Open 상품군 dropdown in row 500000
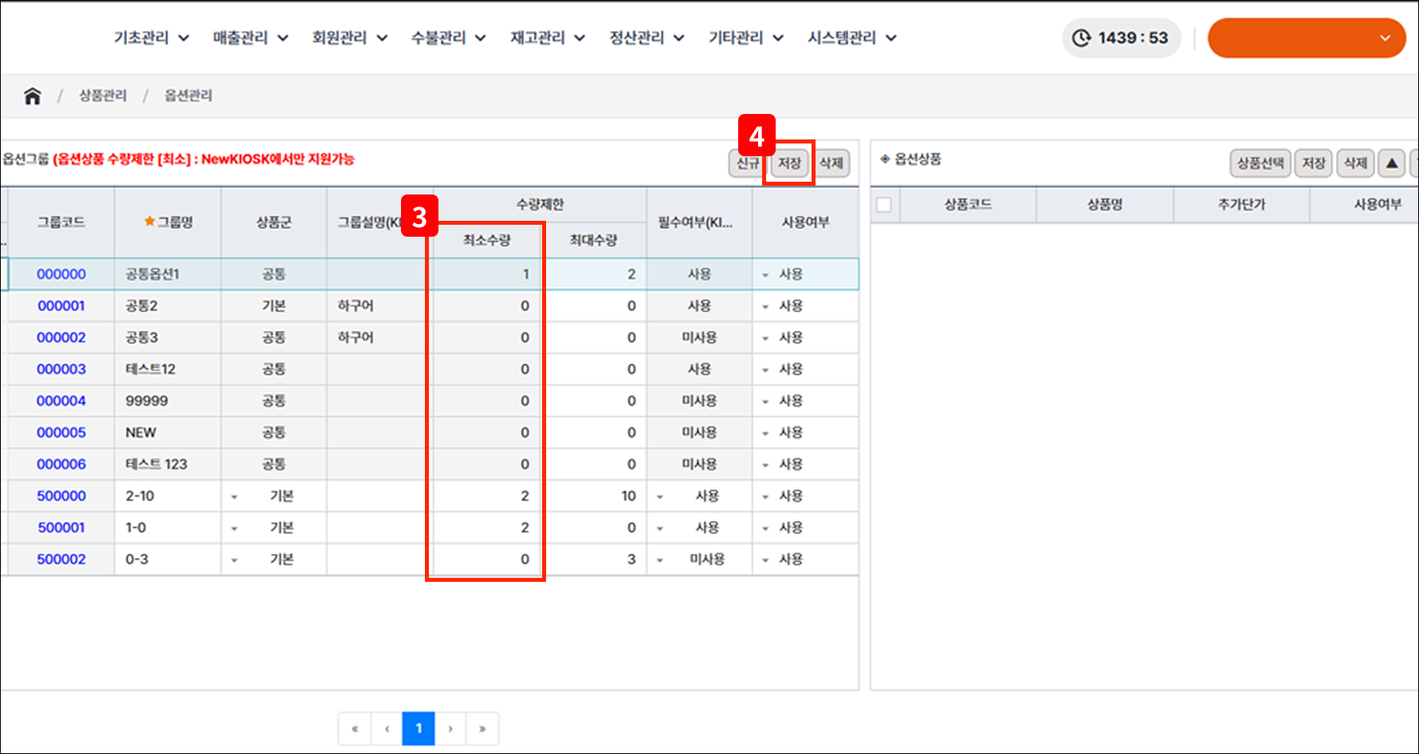 tap(234, 497)
